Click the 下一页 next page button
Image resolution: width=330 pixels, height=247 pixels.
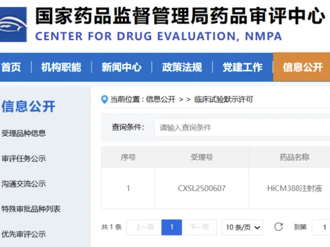(x=199, y=227)
